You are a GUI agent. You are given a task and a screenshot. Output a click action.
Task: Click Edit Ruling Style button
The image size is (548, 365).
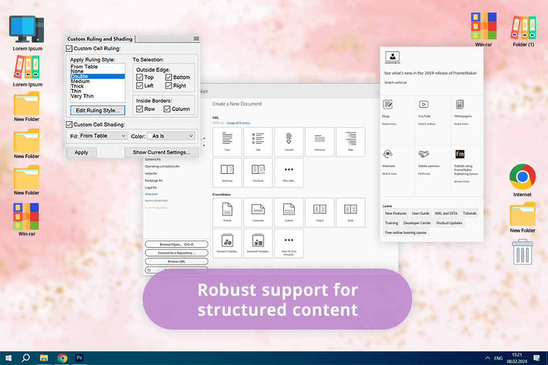[x=98, y=111]
